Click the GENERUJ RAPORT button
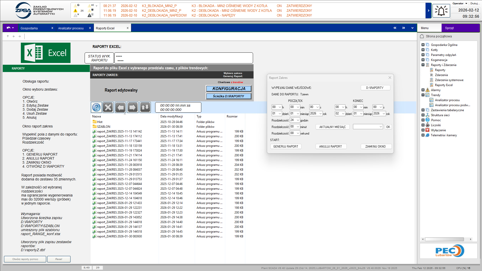Image resolution: width=482 pixels, height=271 pixels. tap(286, 147)
